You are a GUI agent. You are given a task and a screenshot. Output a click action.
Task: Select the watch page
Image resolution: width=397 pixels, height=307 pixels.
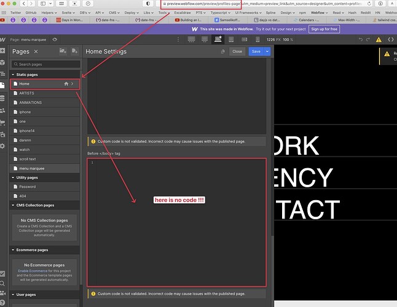click(45, 150)
